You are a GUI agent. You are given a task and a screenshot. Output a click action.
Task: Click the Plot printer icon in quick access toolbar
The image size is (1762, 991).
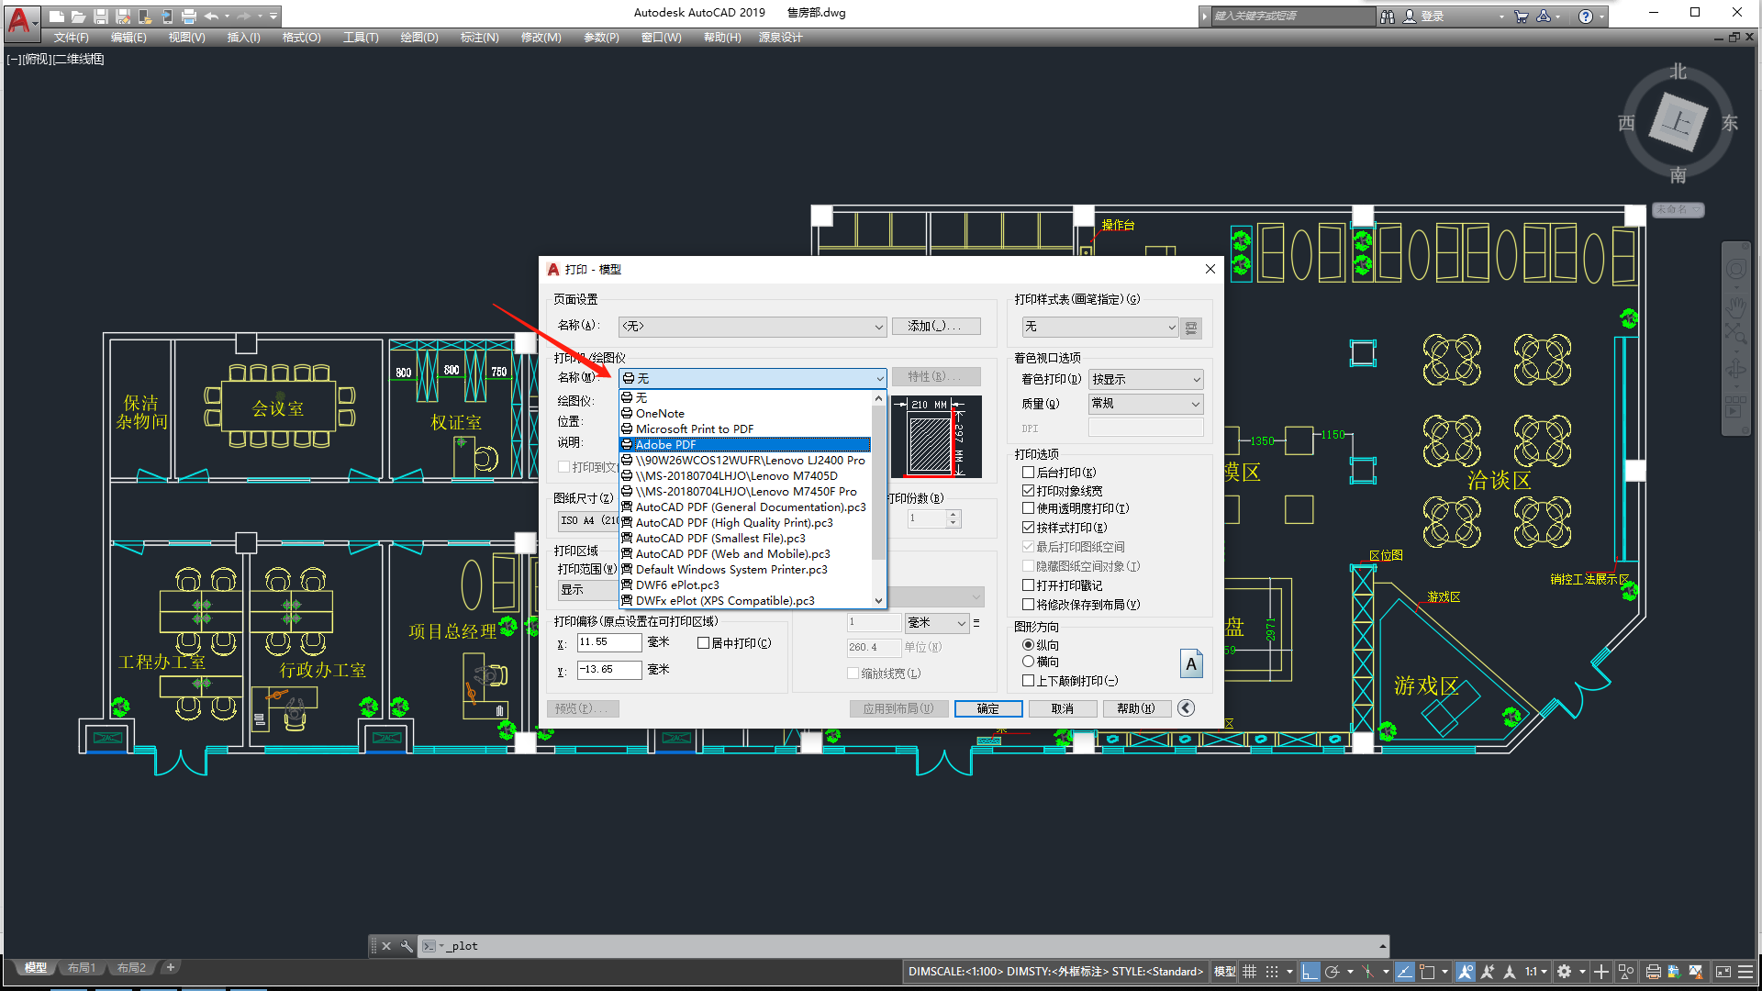point(189,17)
